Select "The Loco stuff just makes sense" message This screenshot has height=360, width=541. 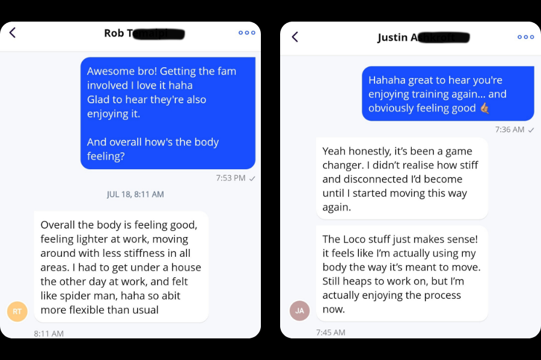click(402, 274)
